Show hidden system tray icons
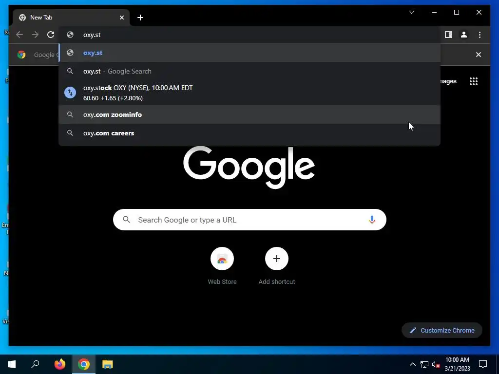 tap(412, 364)
